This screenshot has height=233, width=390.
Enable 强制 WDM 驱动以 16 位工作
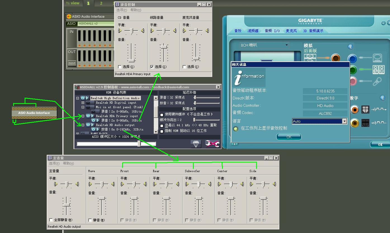point(162,131)
